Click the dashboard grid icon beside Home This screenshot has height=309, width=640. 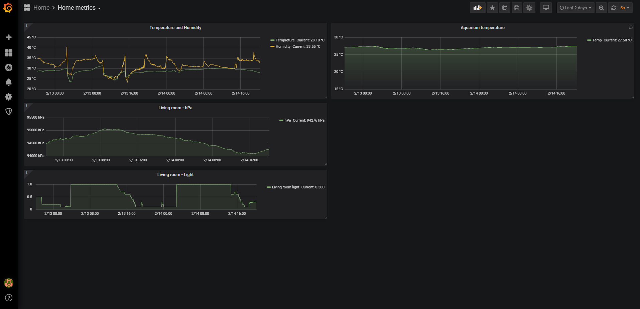click(x=27, y=8)
